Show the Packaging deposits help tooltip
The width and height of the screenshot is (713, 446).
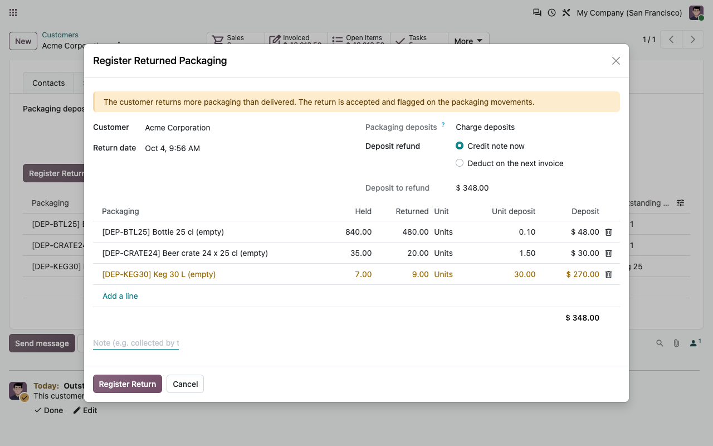click(443, 125)
